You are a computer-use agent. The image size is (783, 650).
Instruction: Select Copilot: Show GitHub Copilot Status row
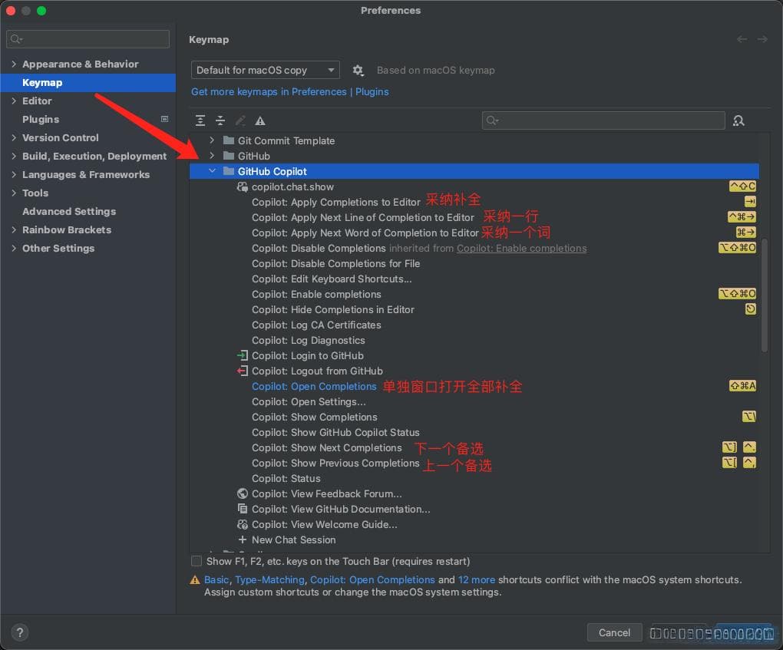point(474,432)
